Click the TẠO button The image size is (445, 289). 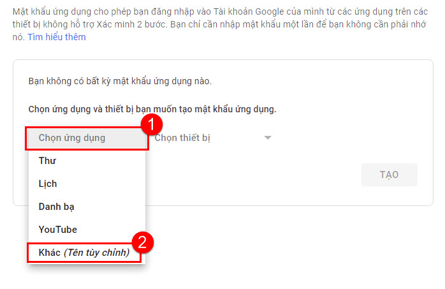click(390, 175)
